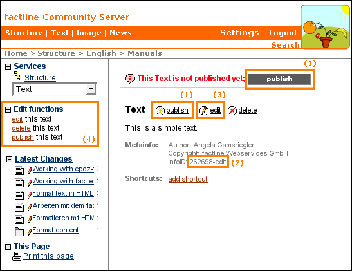
Task: Click the printer icon under This Page
Action: [17, 256]
